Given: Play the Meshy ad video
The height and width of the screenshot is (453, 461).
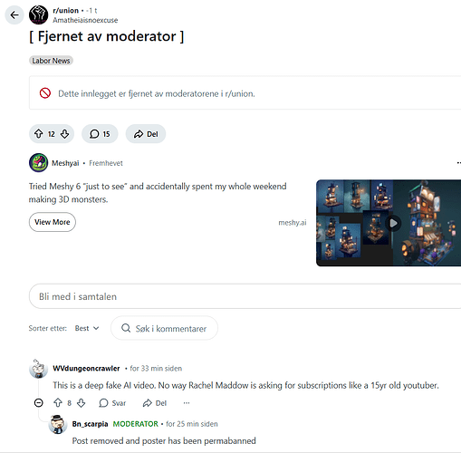Looking at the screenshot, I should [393, 223].
